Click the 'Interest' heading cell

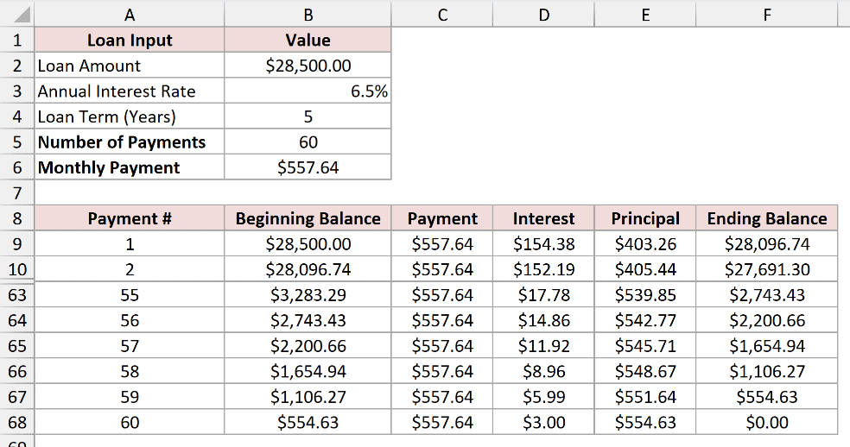[x=543, y=218]
